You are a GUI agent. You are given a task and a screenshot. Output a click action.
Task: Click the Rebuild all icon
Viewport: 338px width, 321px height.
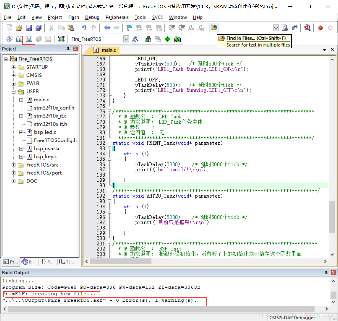coord(29,39)
